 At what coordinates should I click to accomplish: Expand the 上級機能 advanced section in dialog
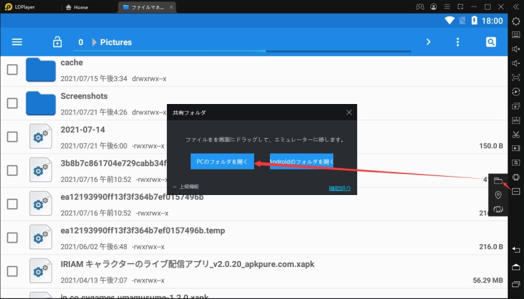point(186,186)
